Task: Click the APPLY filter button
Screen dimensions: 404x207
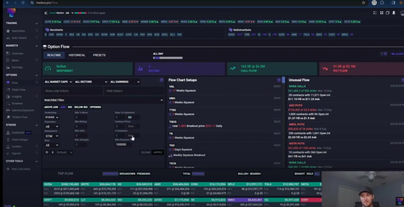Action: (158, 152)
